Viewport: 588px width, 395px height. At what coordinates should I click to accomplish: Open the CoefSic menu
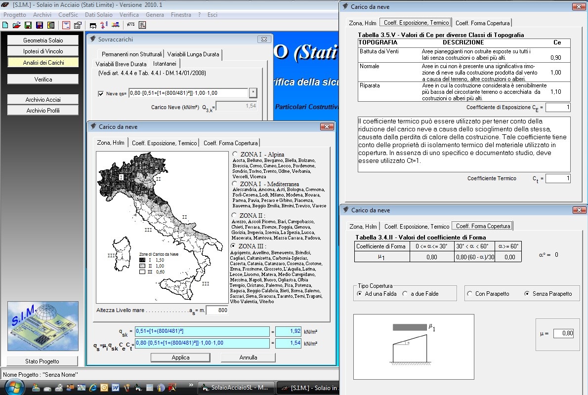click(68, 15)
